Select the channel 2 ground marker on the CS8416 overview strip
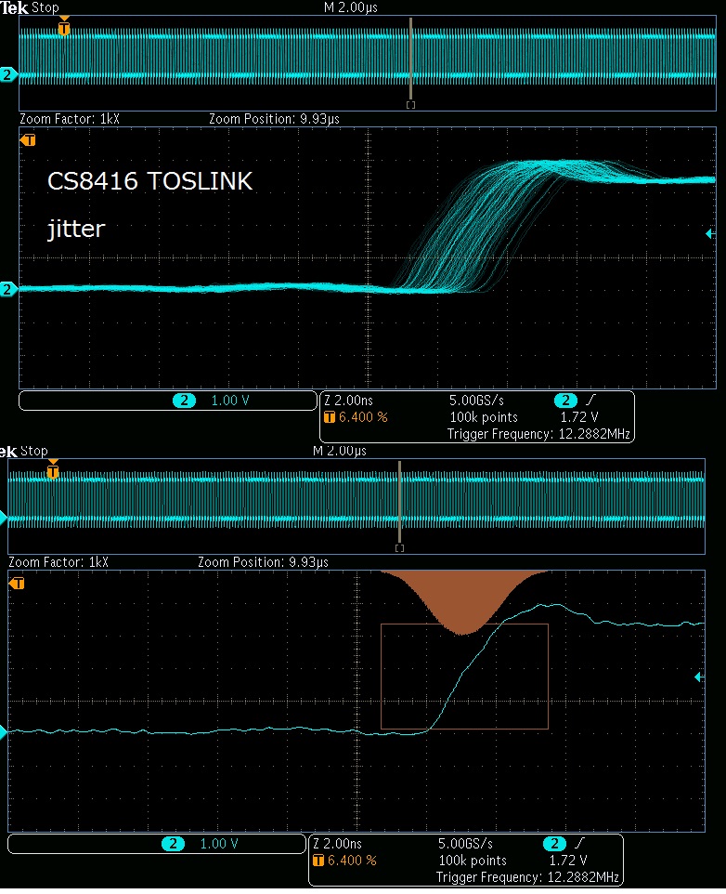The image size is (726, 894). [x=7, y=74]
